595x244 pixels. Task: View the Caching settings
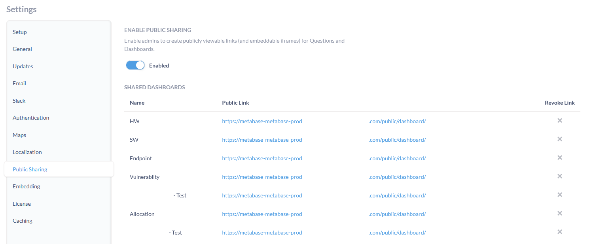[x=22, y=220]
